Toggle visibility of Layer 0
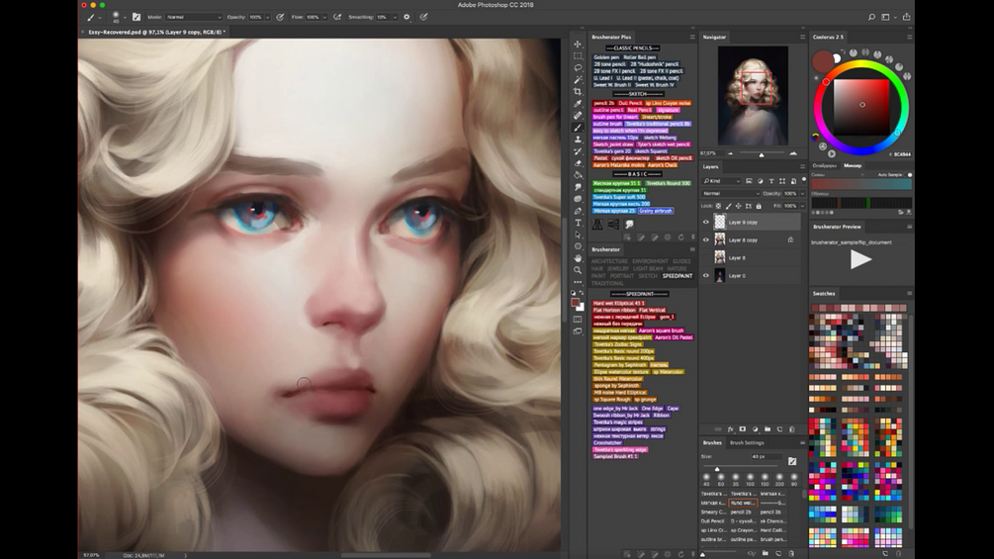 click(x=705, y=275)
